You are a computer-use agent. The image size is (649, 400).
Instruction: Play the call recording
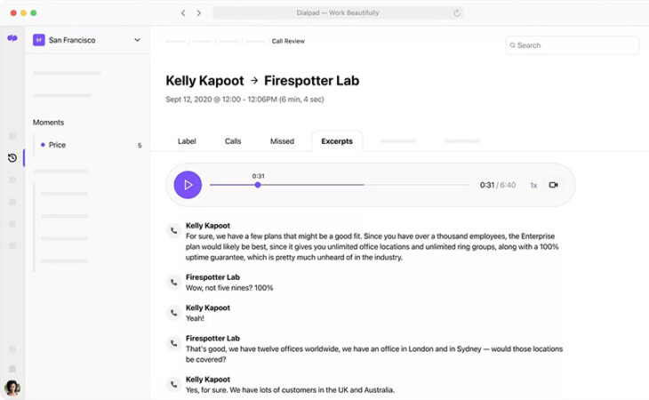coord(188,185)
